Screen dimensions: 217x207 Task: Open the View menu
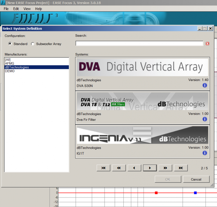click(x=27, y=9)
